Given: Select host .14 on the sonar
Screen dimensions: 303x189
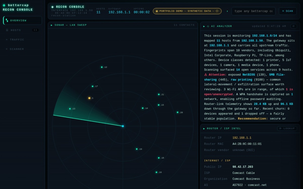Looking at the screenshot, I should (143, 108).
